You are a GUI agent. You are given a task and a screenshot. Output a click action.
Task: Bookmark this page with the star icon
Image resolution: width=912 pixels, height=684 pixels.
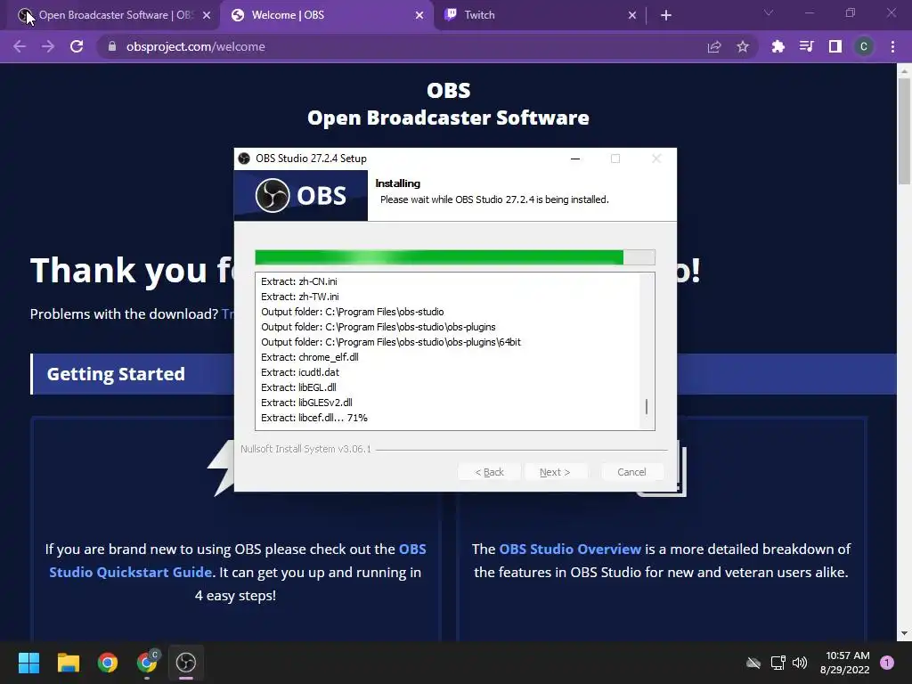coord(743,46)
